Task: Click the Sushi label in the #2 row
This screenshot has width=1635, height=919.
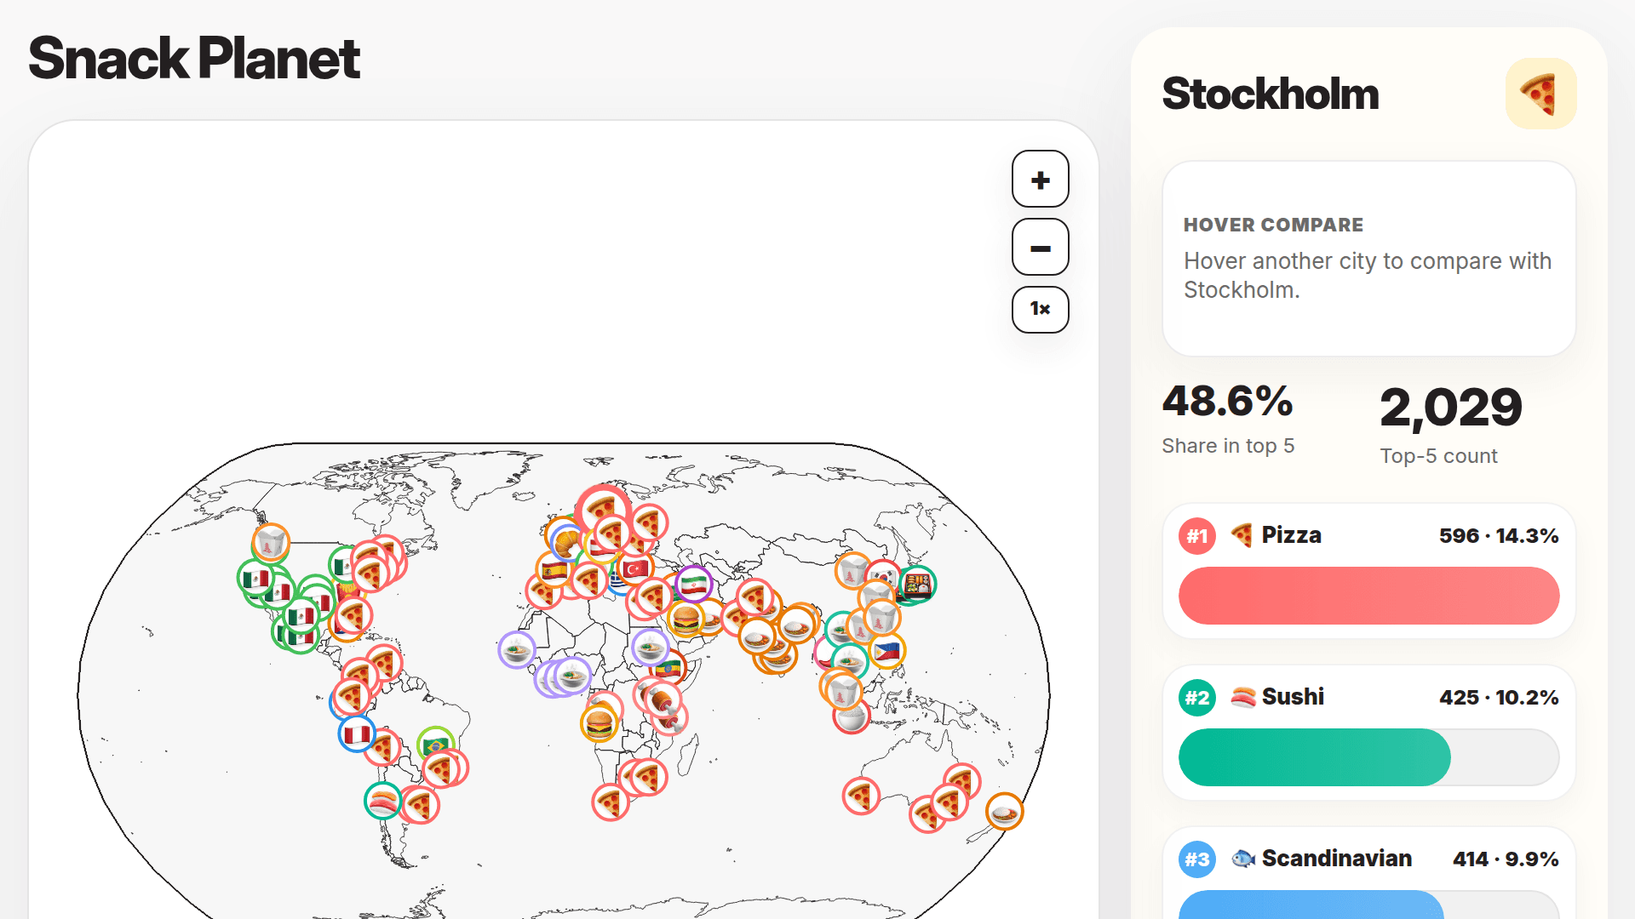Action: tap(1293, 697)
